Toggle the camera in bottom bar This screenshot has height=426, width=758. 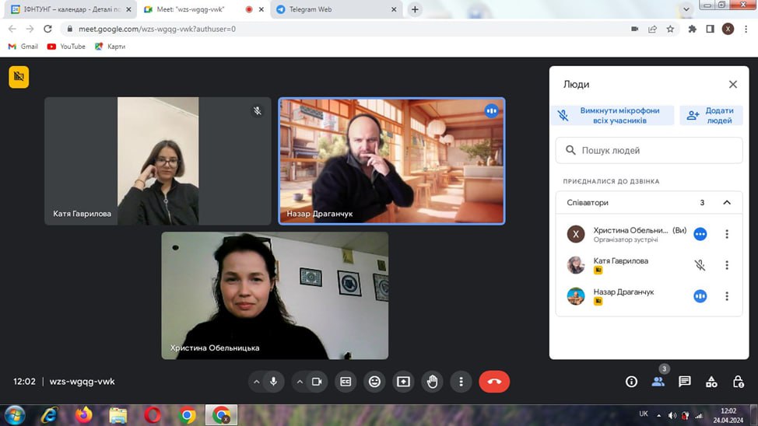317,382
